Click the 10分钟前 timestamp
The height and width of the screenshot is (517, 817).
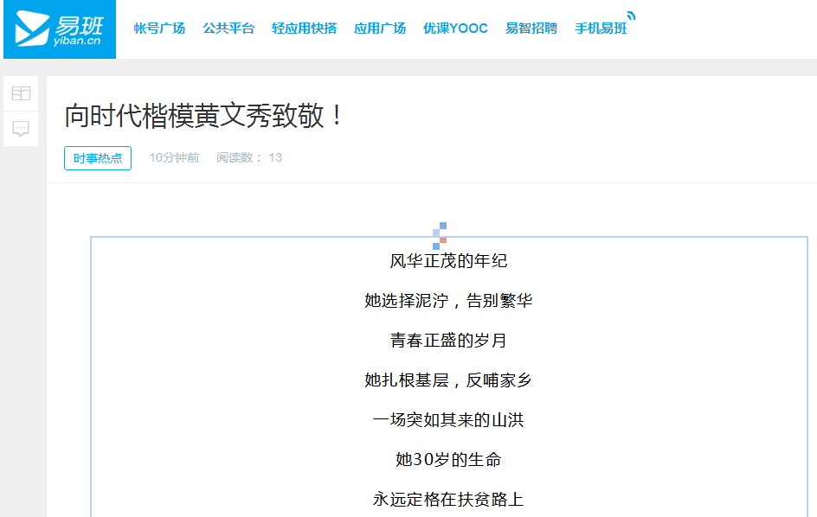point(174,157)
